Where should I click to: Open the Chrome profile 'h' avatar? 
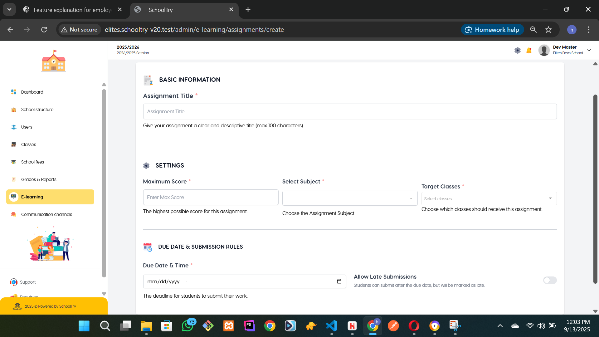click(572, 30)
